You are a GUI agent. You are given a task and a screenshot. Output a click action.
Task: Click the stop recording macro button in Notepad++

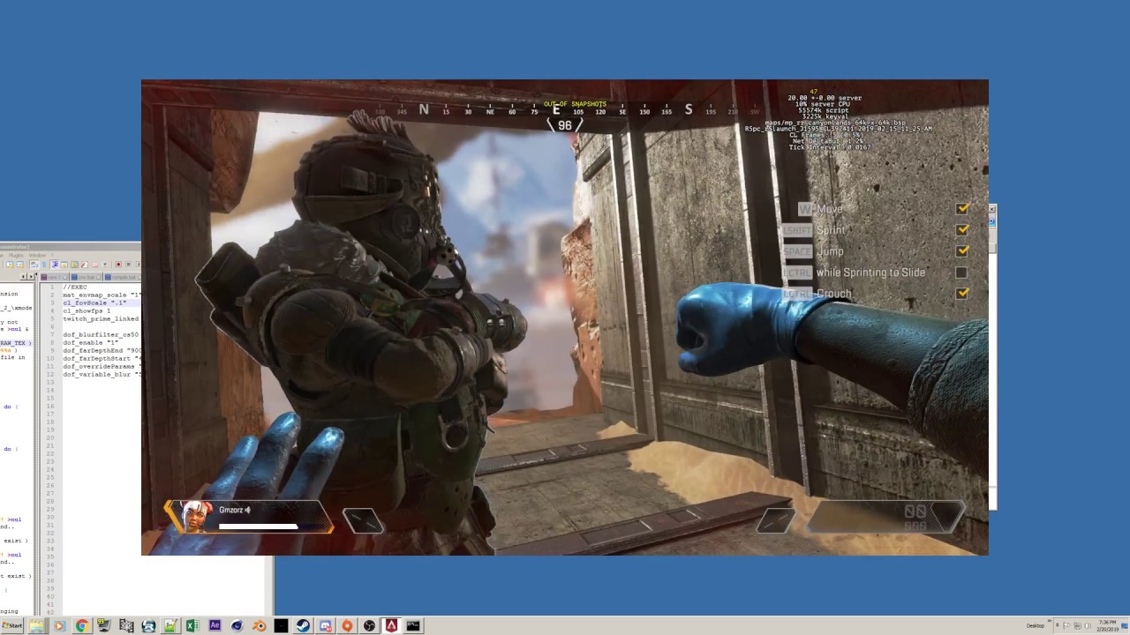[x=129, y=265]
